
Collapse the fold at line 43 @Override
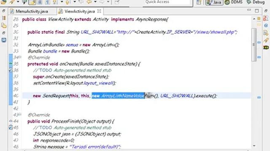20,114
